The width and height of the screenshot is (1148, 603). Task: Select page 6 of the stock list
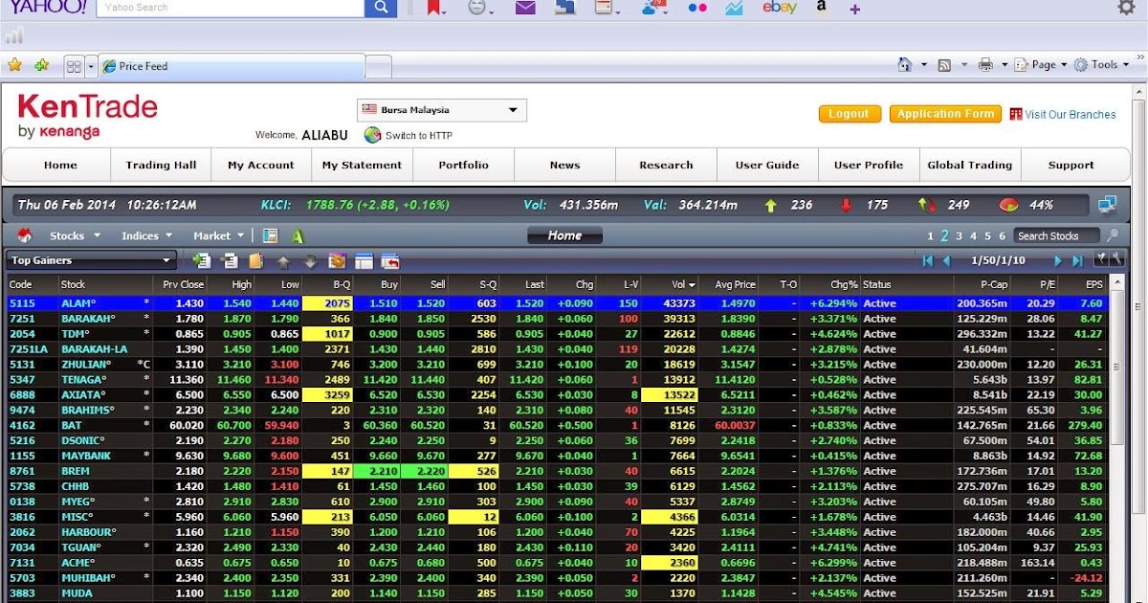point(1003,235)
